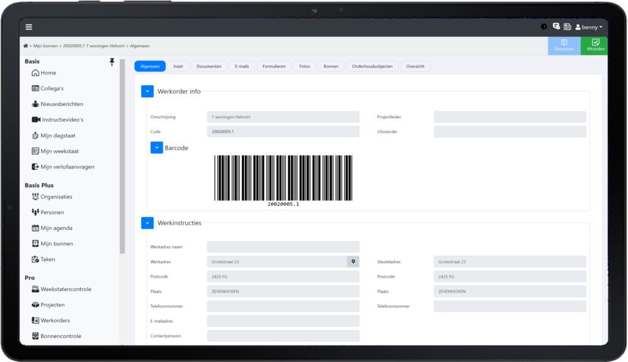Open Taken in the sidebar

(x=44, y=259)
